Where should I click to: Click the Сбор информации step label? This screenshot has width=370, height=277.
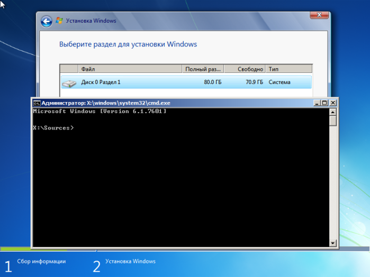pos(41,261)
